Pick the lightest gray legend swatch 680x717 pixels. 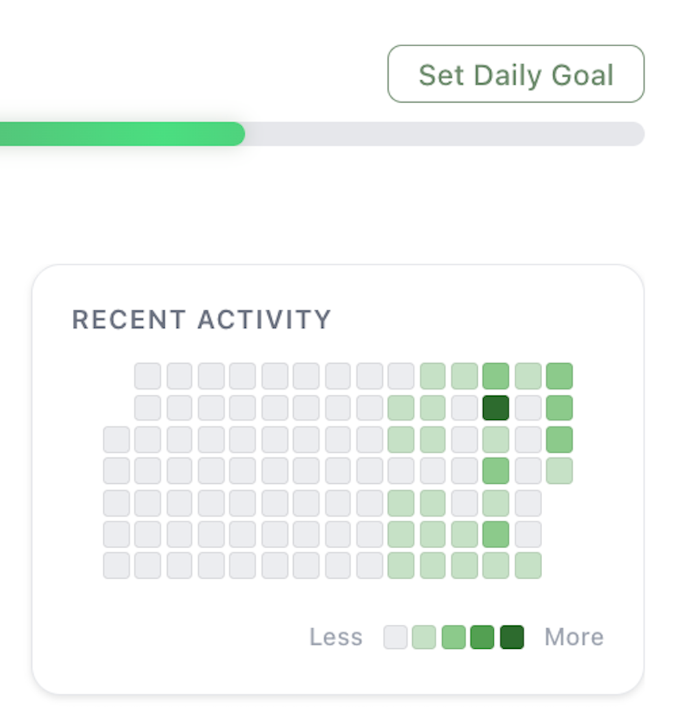tap(395, 637)
